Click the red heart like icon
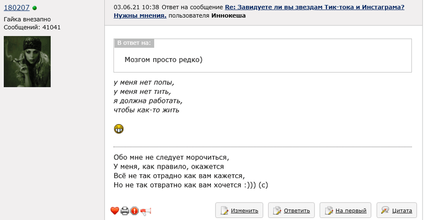The height and width of the screenshot is (220, 424). (114, 210)
